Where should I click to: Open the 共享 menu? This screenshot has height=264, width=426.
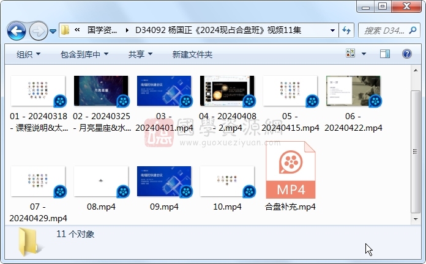click(140, 54)
